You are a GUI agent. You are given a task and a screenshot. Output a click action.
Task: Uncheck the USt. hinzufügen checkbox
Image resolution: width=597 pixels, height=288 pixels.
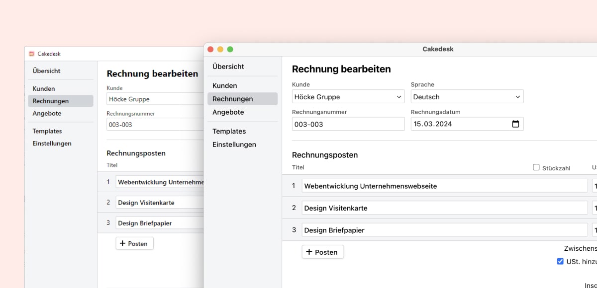560,261
